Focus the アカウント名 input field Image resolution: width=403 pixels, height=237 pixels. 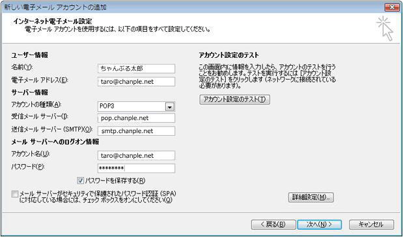(136, 156)
